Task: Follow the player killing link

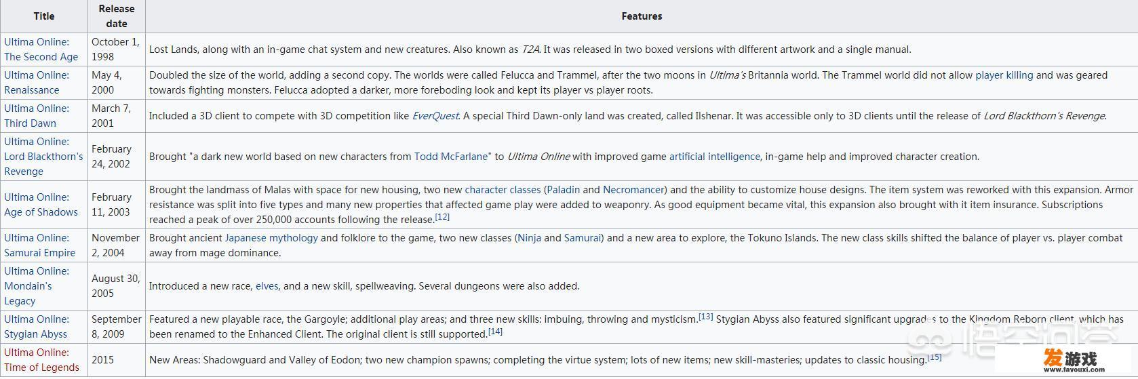Action: [x=1004, y=75]
